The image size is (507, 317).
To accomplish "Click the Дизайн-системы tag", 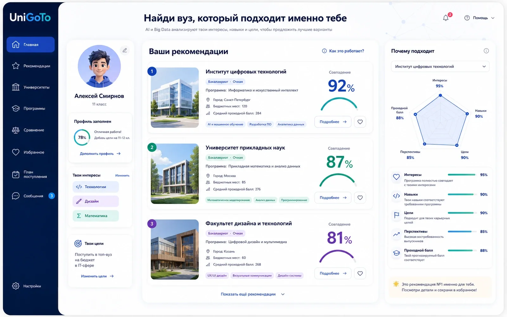I will [x=290, y=276].
